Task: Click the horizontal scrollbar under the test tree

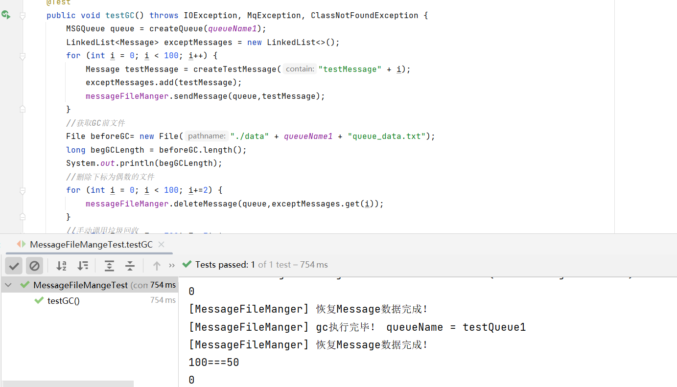Action: tap(69, 384)
